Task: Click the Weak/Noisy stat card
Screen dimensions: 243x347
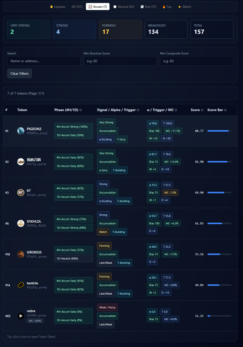Action: [x=166, y=29]
